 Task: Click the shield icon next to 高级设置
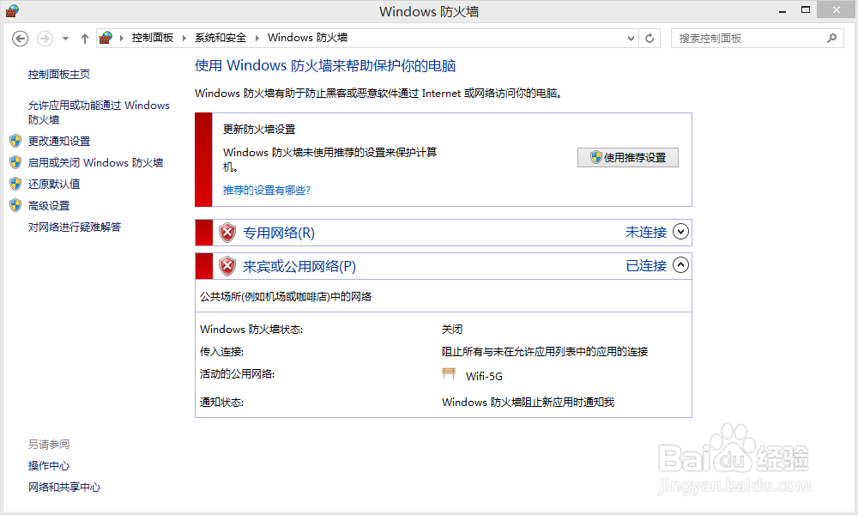(17, 205)
